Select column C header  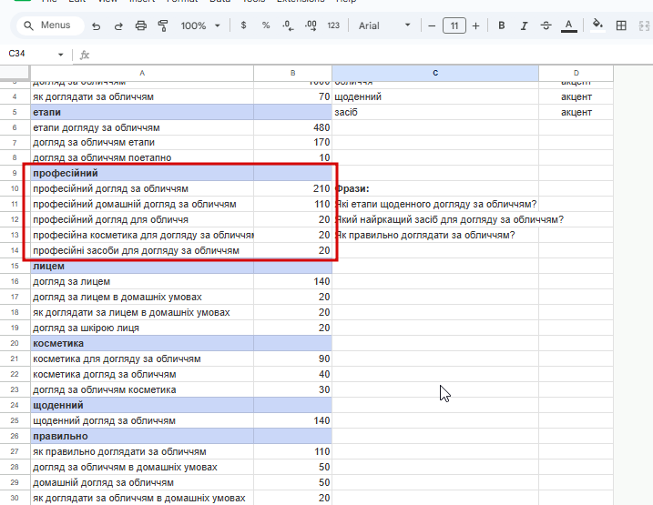point(435,73)
